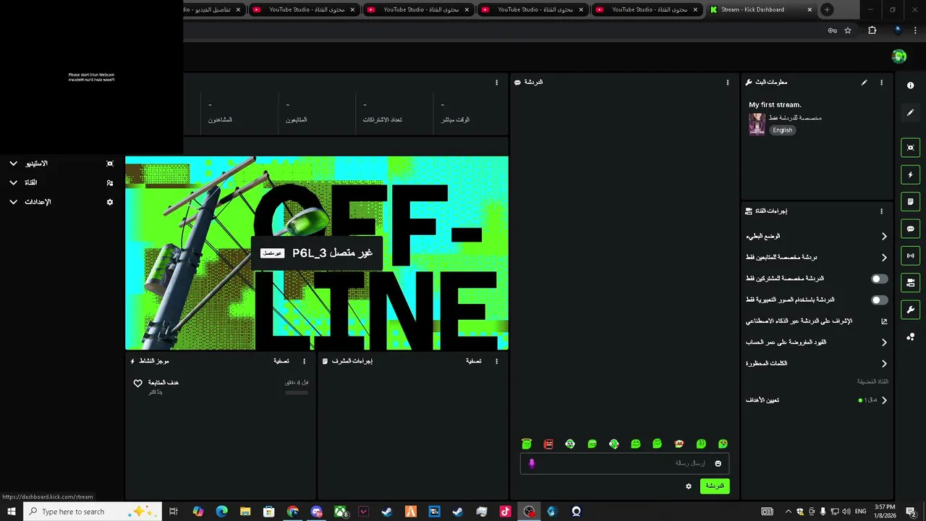
Task: Click the My first stream. title
Action: 775,105
